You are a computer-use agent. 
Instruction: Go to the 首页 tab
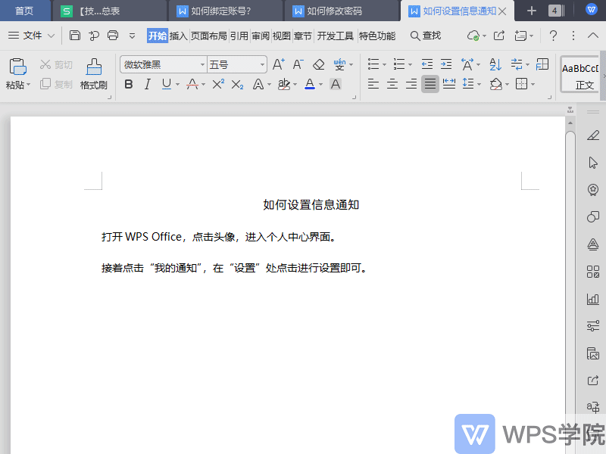[x=24, y=11]
